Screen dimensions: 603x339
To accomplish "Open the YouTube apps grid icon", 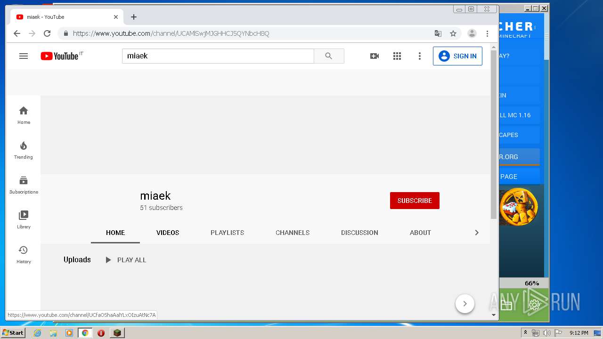I will (x=397, y=56).
